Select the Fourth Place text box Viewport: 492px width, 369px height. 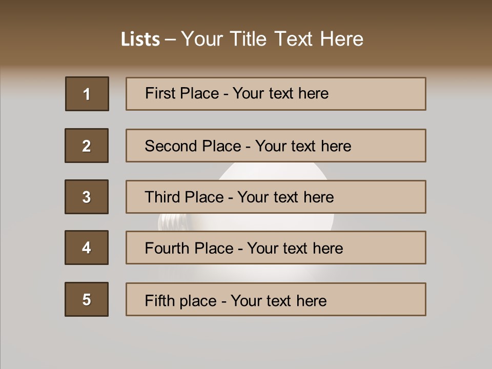click(x=276, y=248)
